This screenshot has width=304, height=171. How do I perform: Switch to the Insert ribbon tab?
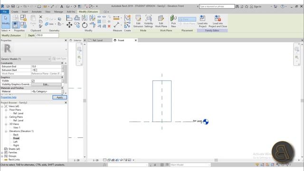(25, 11)
